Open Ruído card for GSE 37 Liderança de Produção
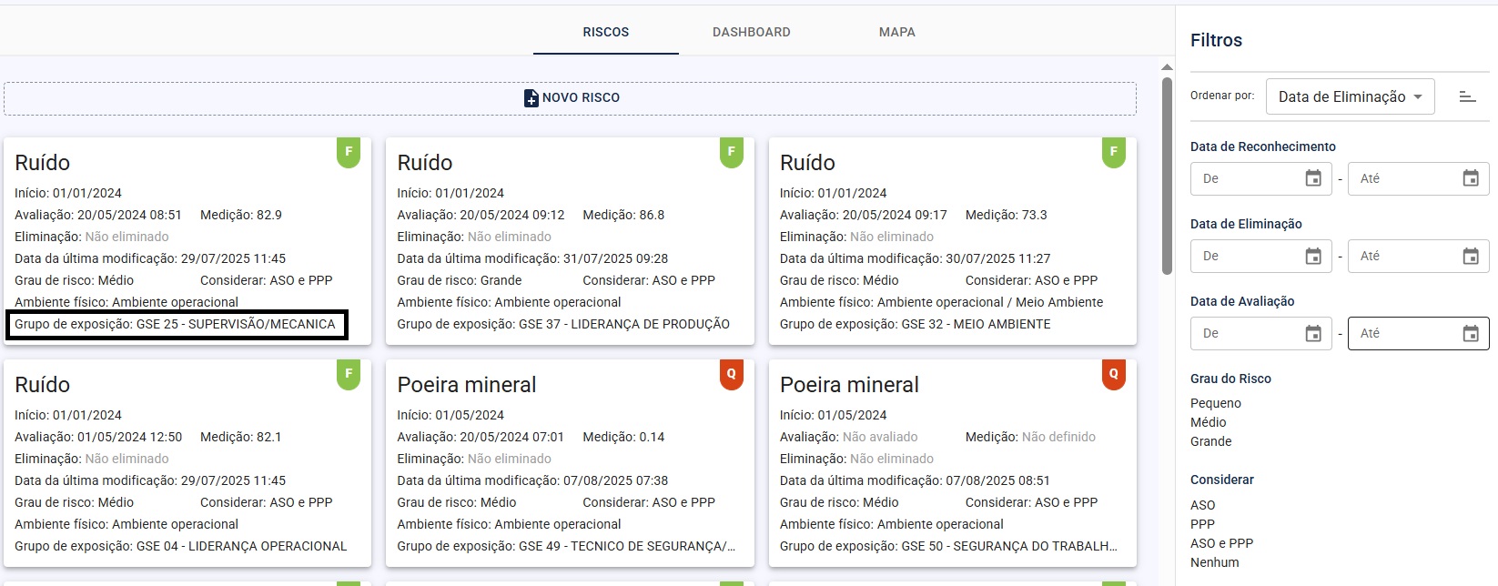 tap(570, 241)
